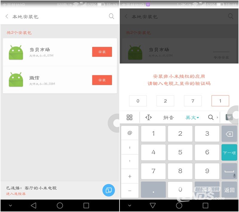The width and height of the screenshot is (239, 212).
Task: Install 当贝市场 with its red 安装 button
Action: pos(102,52)
